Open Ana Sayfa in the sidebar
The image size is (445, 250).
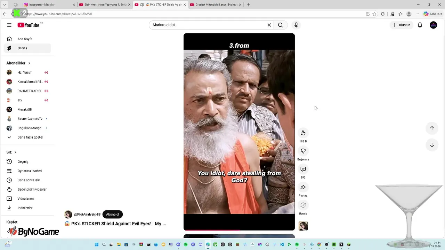[x=27, y=39]
